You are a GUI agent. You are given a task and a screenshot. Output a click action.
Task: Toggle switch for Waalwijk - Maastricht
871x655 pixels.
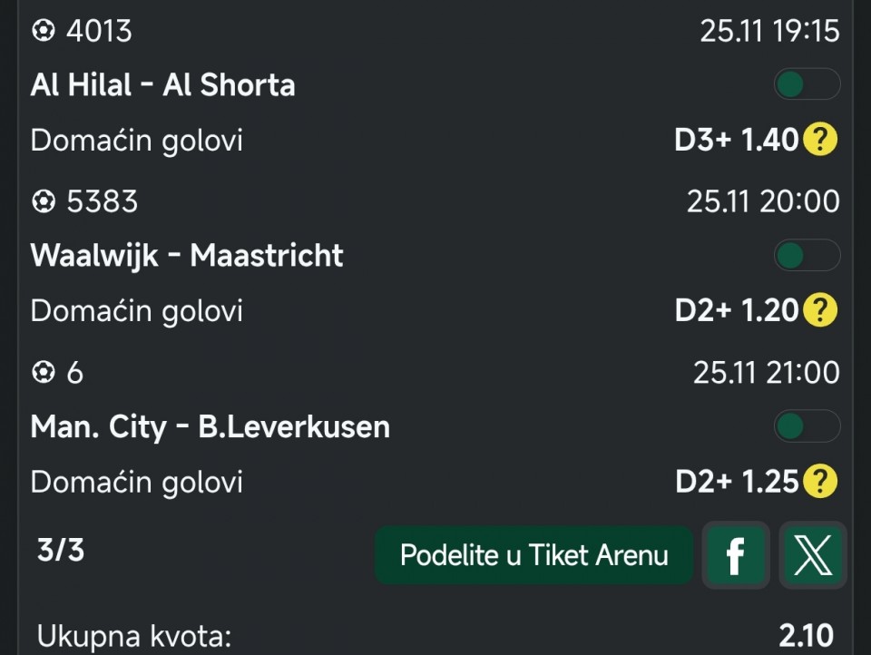click(806, 256)
